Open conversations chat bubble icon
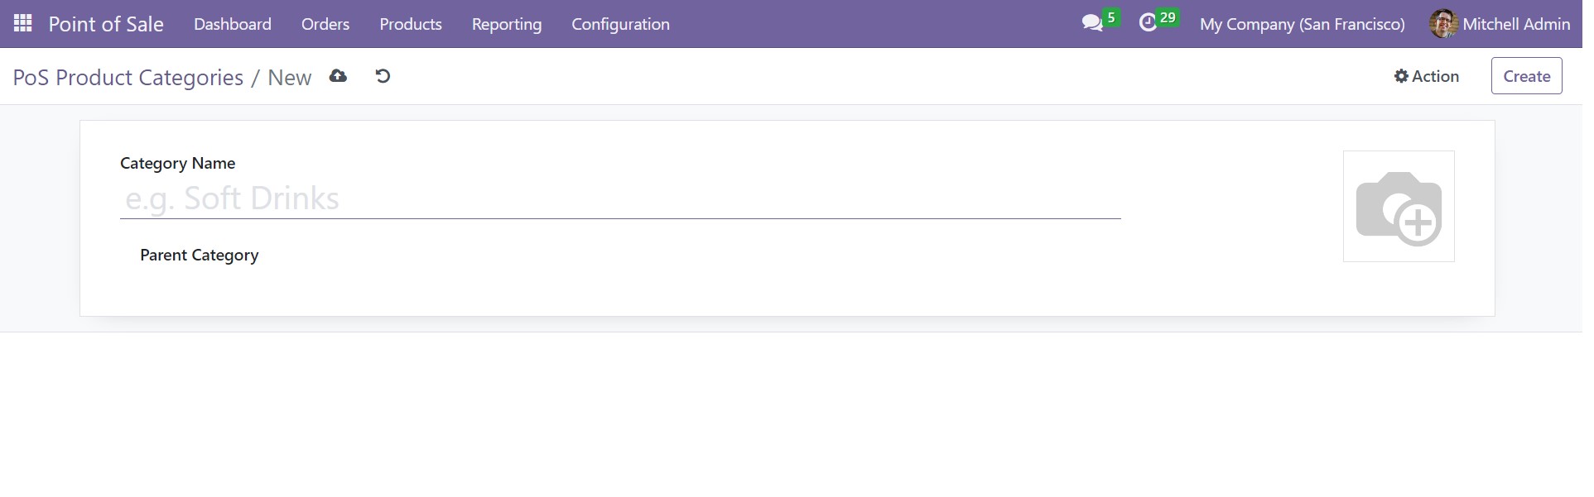The width and height of the screenshot is (1594, 497). coord(1092,23)
